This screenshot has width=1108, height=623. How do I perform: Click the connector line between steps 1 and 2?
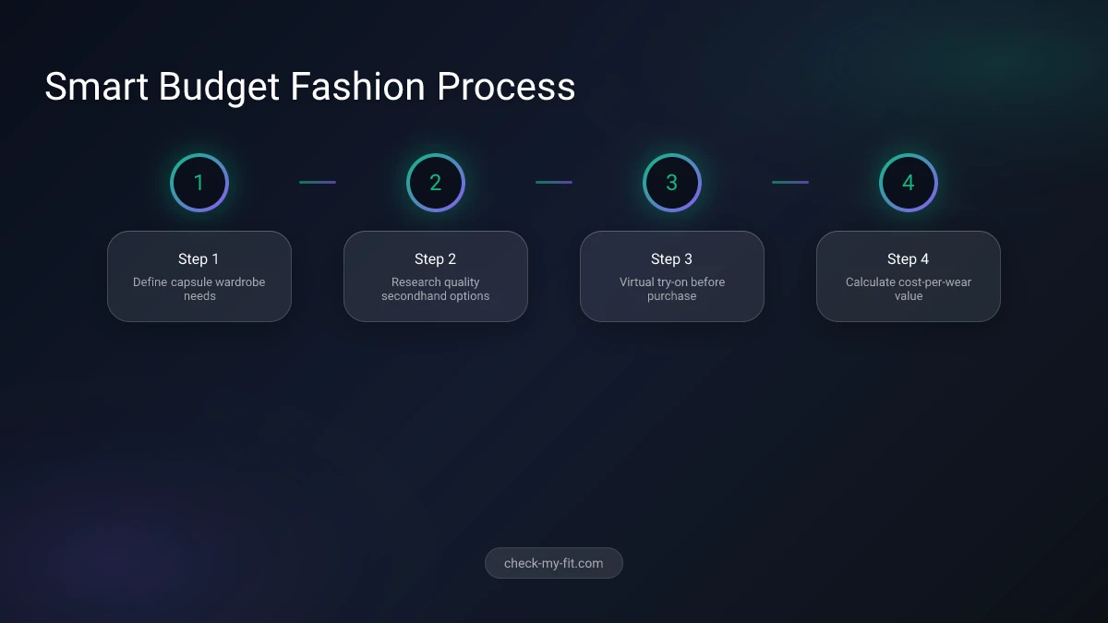(x=318, y=182)
